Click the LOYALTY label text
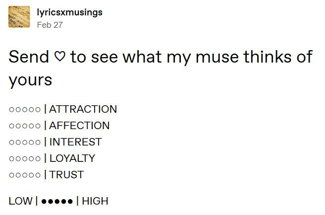 point(72,158)
